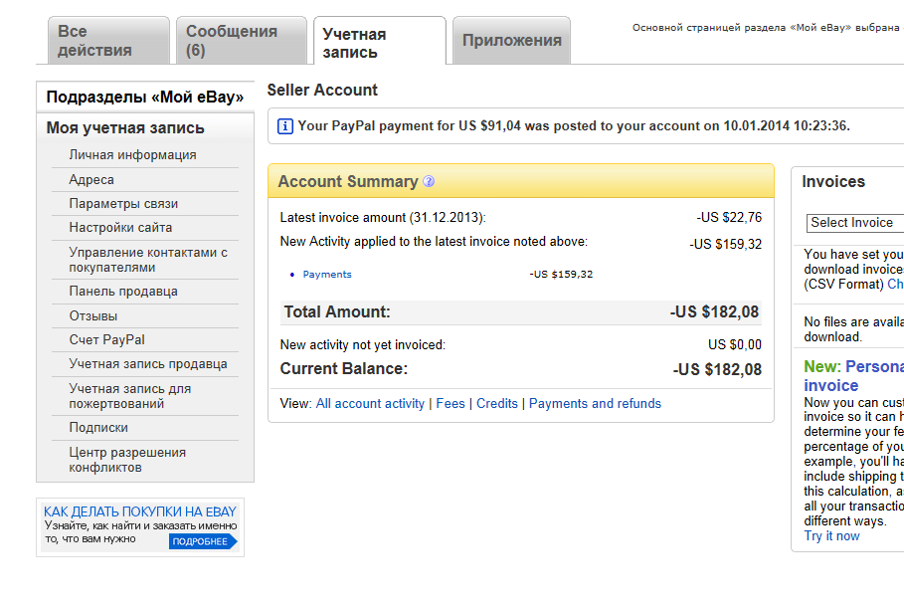Open the 'Все действия' tab
This screenshot has width=904, height=610.
point(109,41)
